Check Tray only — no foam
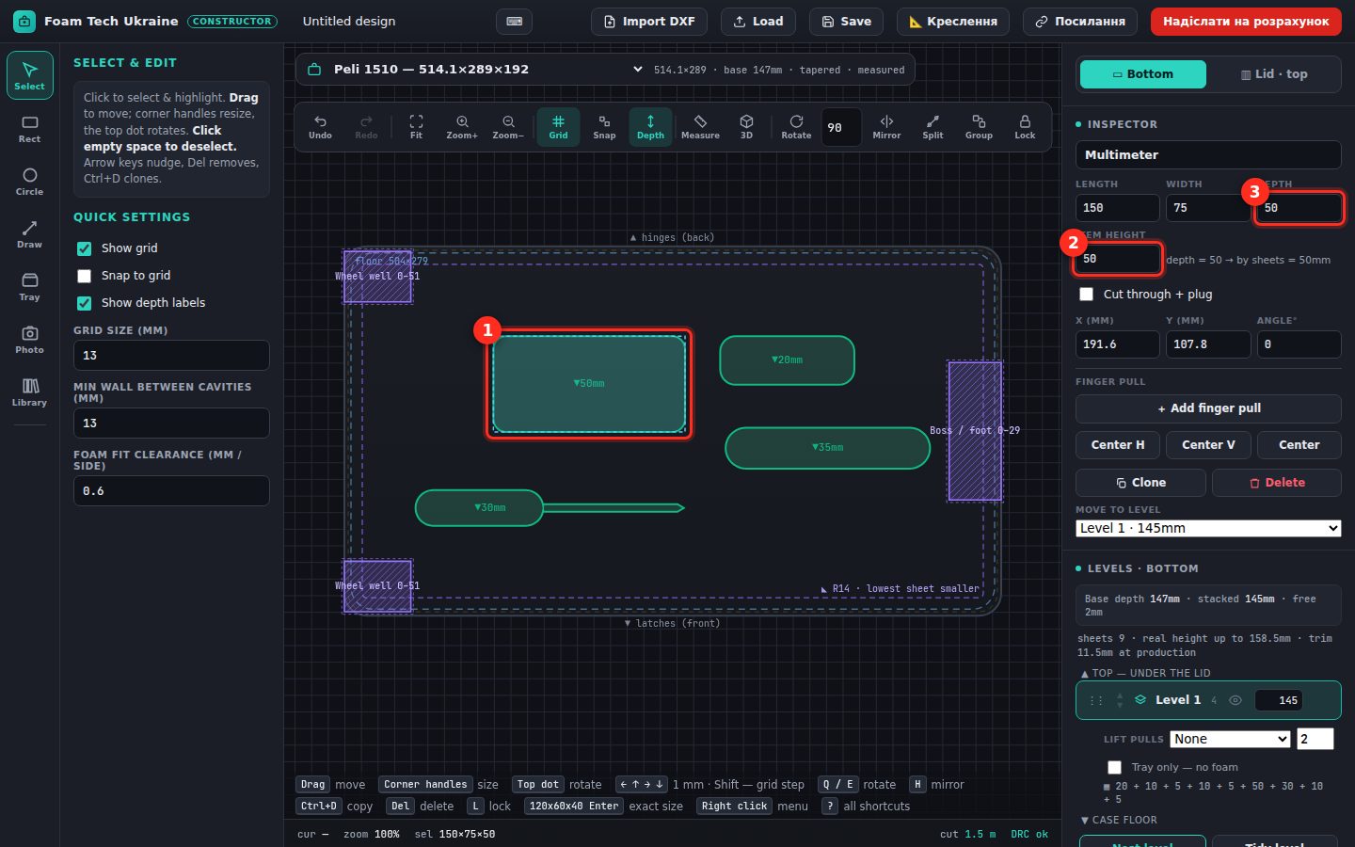The height and width of the screenshot is (847, 1355). click(1114, 767)
